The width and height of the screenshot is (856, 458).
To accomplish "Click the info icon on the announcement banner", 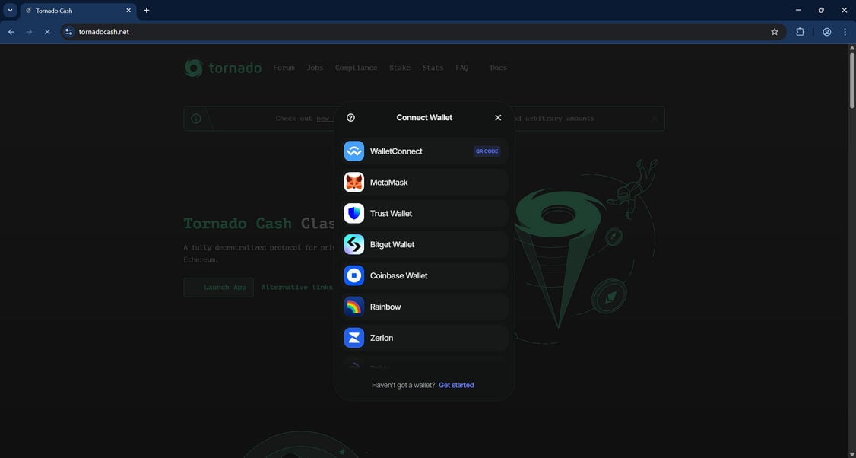I will 195,118.
